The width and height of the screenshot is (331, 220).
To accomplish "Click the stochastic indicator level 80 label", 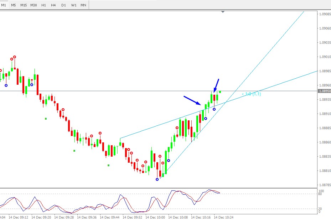I will pyautogui.click(x=320, y=194).
